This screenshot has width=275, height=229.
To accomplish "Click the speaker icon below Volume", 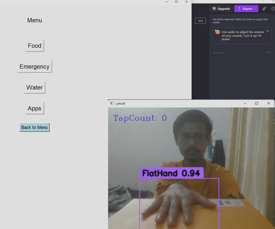I will click(x=216, y=60).
